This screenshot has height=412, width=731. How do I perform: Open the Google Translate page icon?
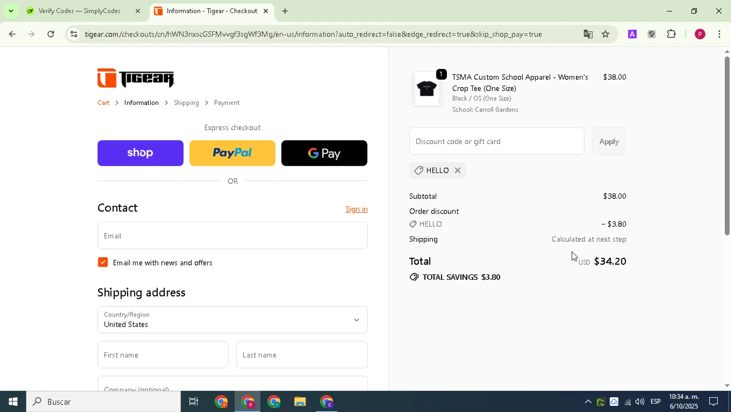[x=588, y=34]
